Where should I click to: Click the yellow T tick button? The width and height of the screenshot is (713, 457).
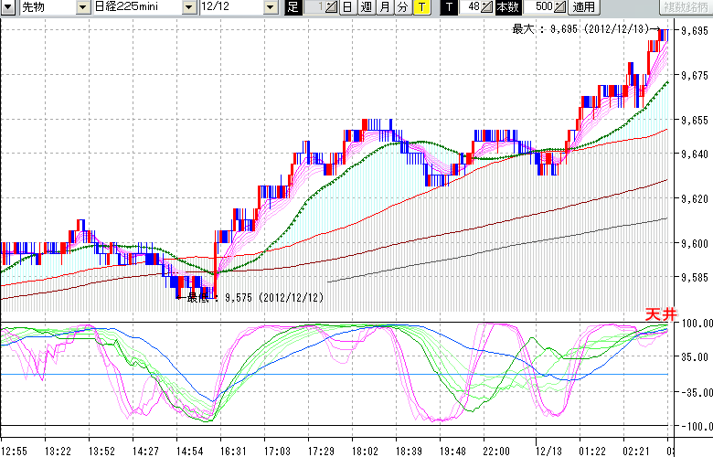[420, 7]
